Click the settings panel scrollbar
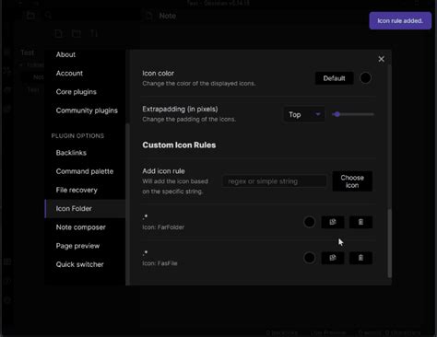The height and width of the screenshot is (337, 437). coord(390,243)
